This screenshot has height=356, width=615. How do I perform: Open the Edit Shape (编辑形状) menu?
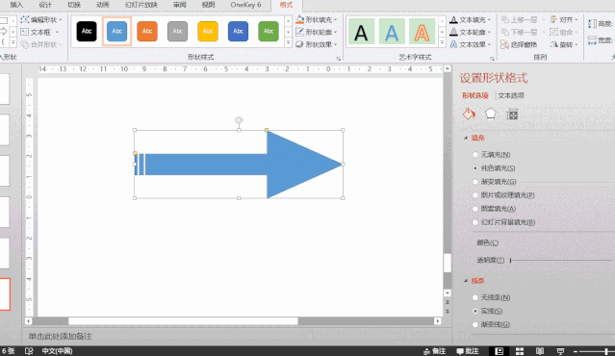(41, 19)
